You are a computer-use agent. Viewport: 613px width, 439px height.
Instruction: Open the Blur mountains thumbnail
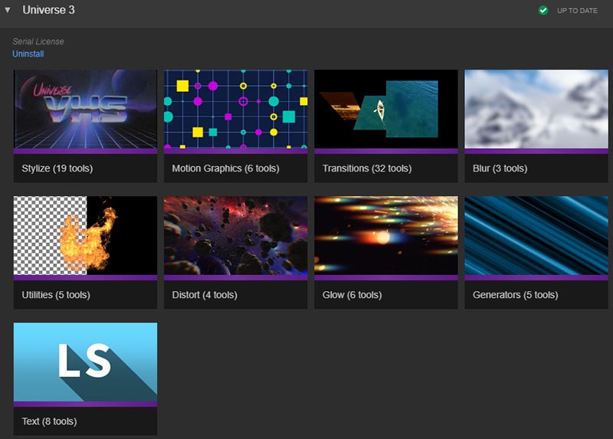[x=536, y=109]
